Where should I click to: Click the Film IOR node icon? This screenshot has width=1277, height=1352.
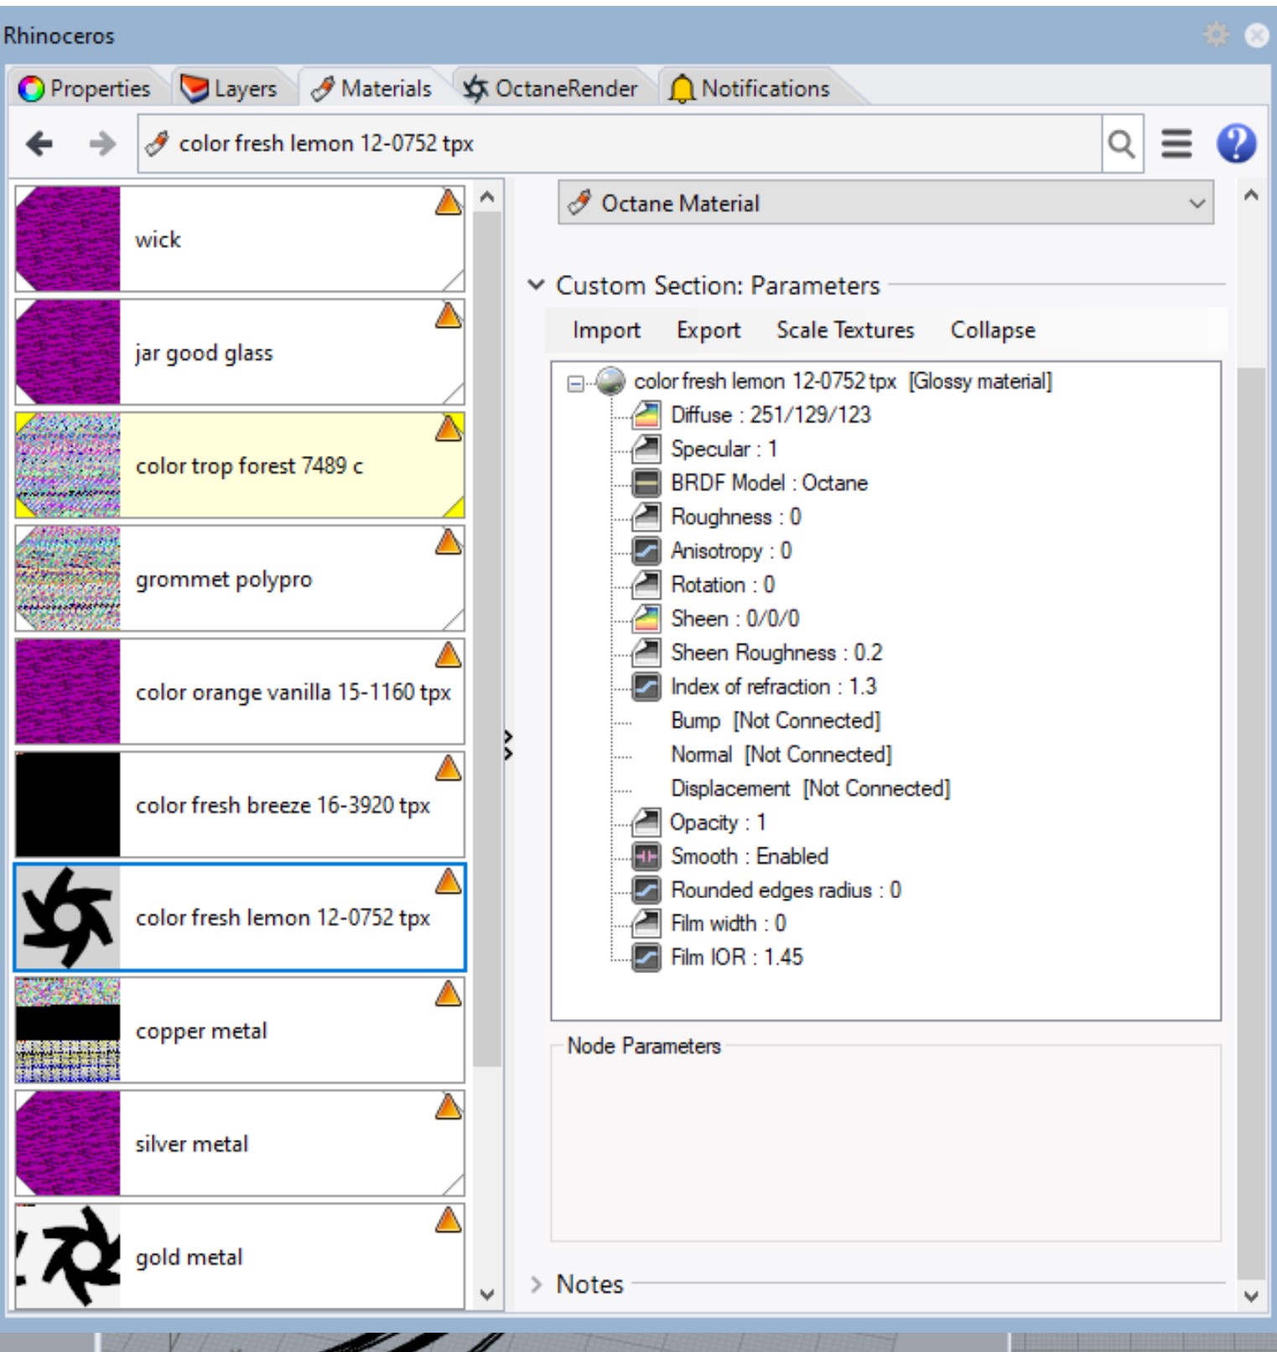[x=646, y=957]
